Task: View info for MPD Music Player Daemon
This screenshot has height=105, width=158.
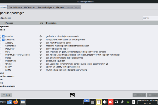Action: tap(41, 55)
